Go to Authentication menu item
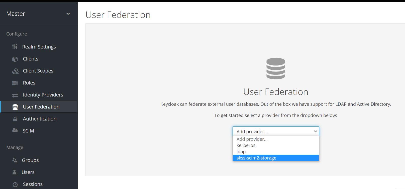Viewport: 405px width, 189px height. [x=40, y=119]
